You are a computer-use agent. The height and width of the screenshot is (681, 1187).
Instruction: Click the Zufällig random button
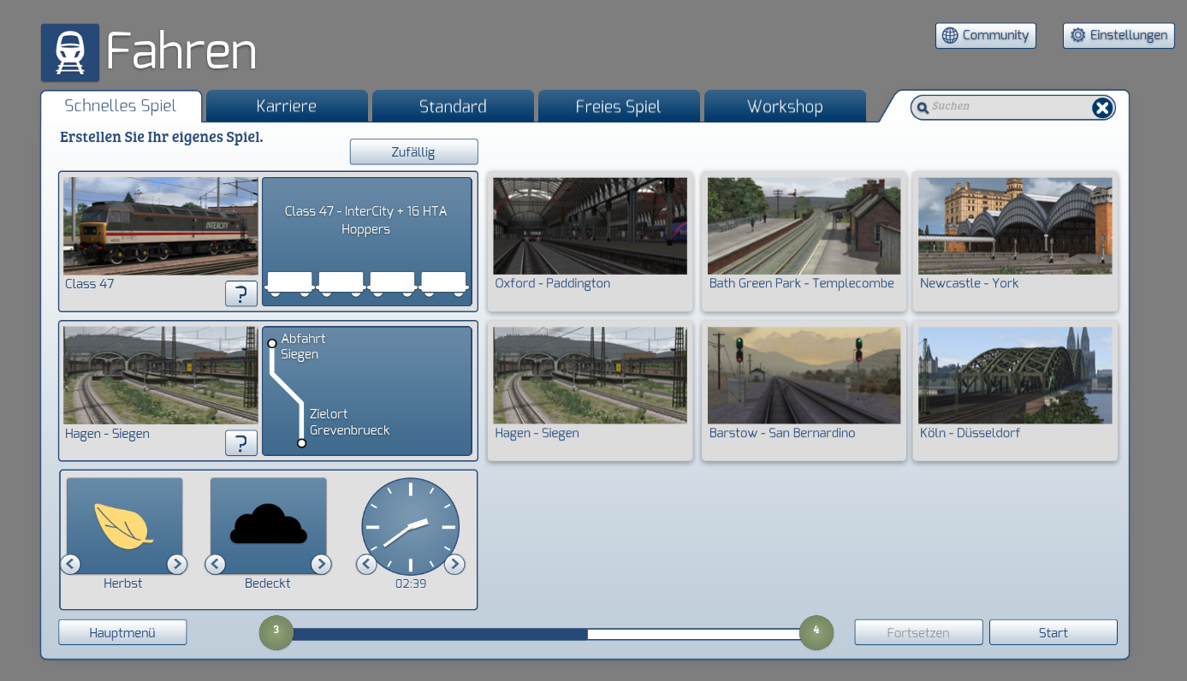pos(413,152)
